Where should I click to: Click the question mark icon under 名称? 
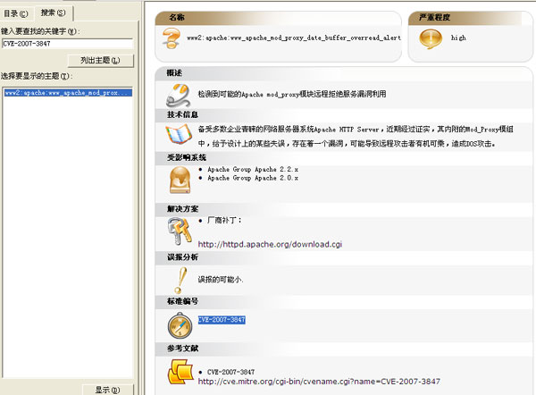pos(172,38)
